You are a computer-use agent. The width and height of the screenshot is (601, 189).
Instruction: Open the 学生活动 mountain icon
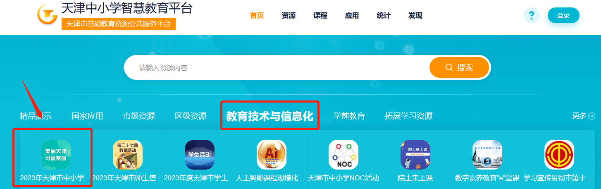pyautogui.click(x=200, y=155)
